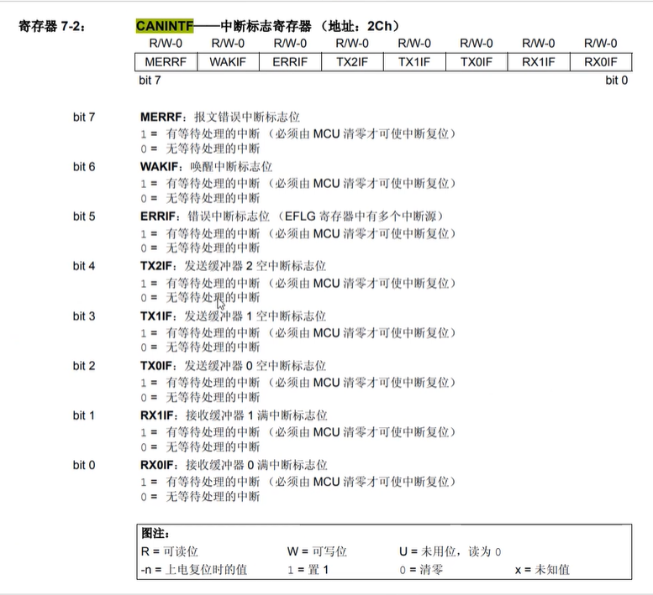Click 'TX1IF: 发送缓冲器 1 空中断标志位' line
This screenshot has height=595, width=653.
(x=233, y=316)
